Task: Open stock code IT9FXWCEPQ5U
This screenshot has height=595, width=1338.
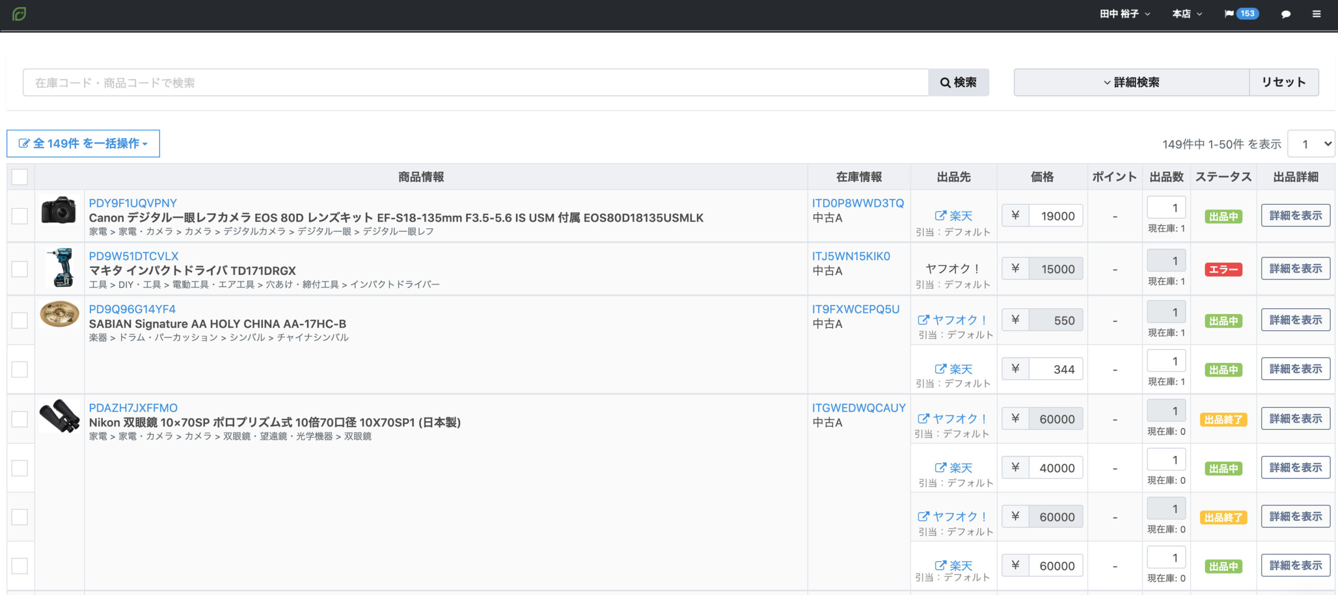Action: (x=856, y=309)
